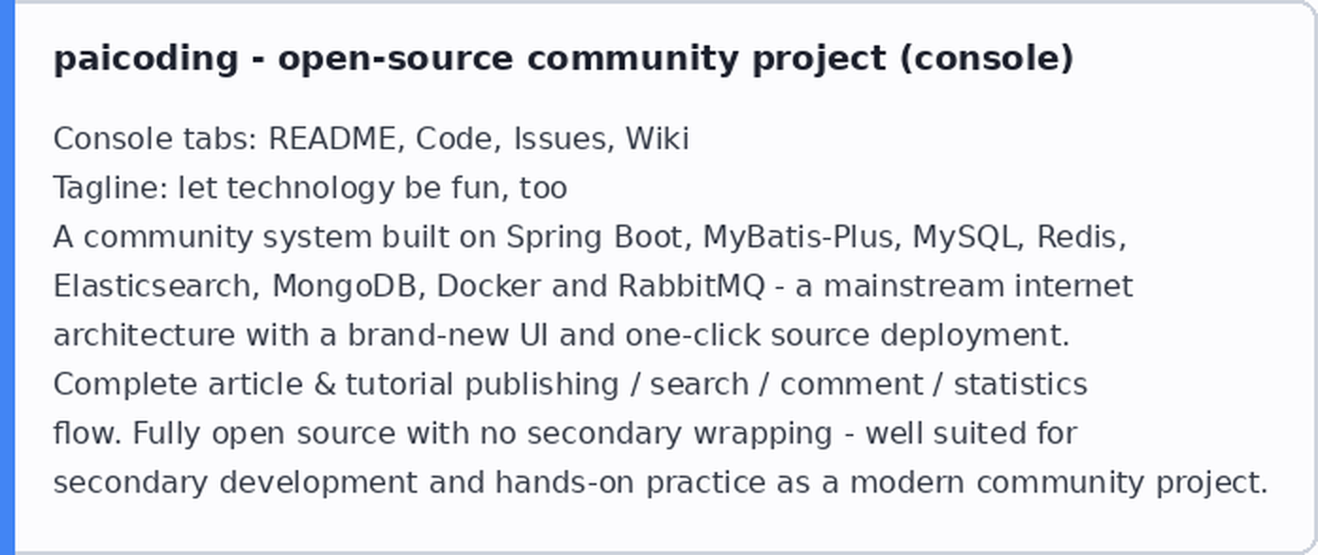Screen dimensions: 1318x555
Task: Click the word Elasticsearch
Action: point(151,286)
